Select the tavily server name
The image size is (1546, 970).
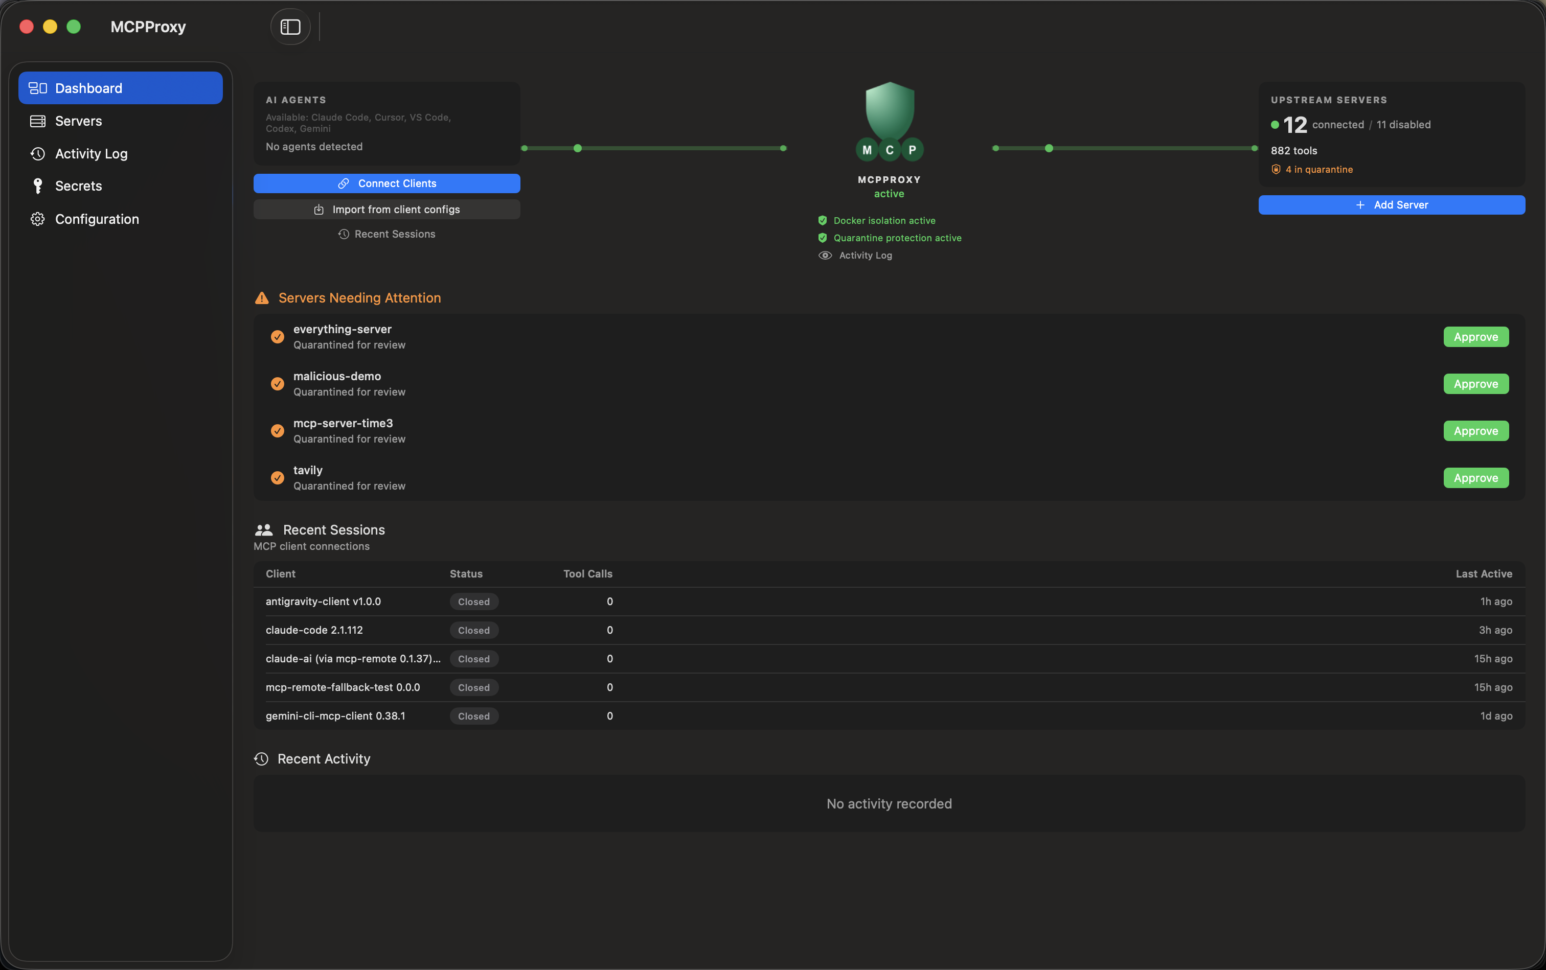click(308, 470)
